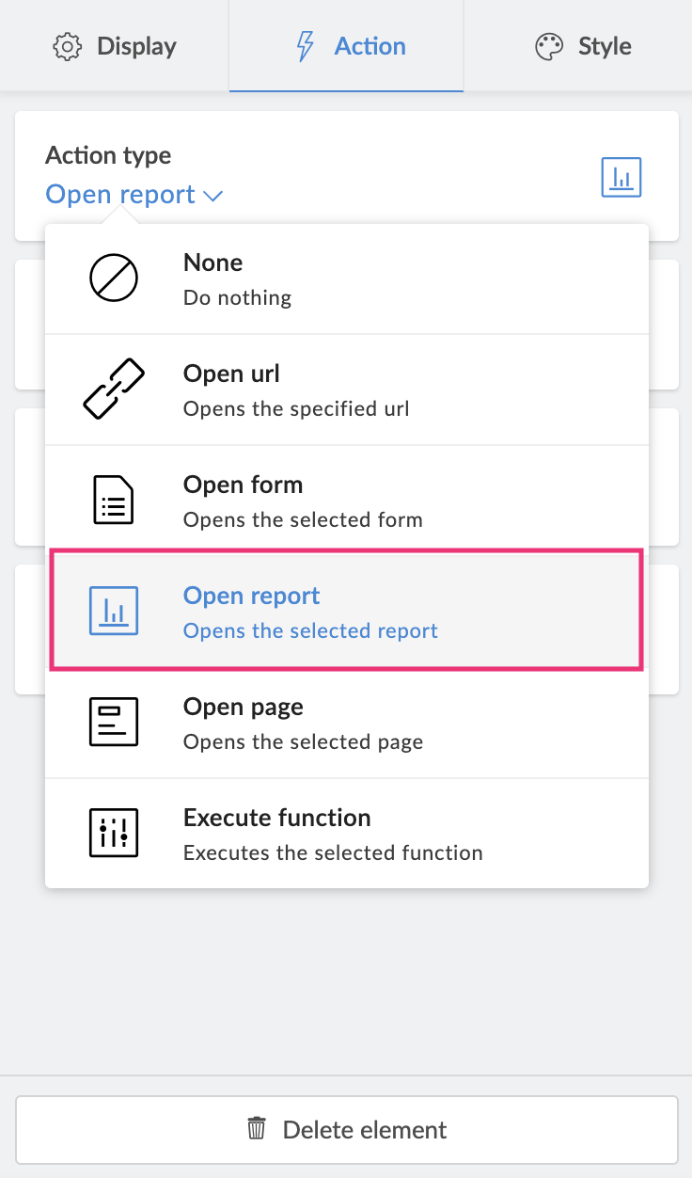Click the chevron next to Open report
Viewport: 692px width, 1178px height.
click(x=213, y=196)
